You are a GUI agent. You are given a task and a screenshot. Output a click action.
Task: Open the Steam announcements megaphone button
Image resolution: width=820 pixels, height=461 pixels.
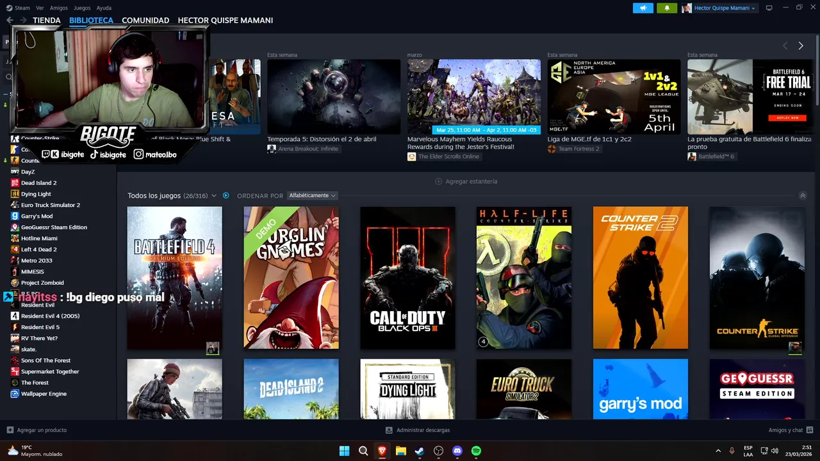pos(643,8)
